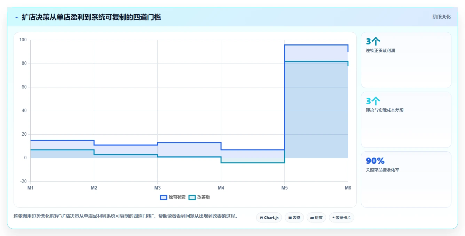
Task: Toggle the 原有状态 legend entry
Action: pyautogui.click(x=173, y=197)
